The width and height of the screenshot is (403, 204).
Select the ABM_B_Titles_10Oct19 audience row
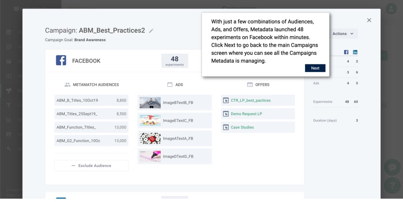point(91,101)
